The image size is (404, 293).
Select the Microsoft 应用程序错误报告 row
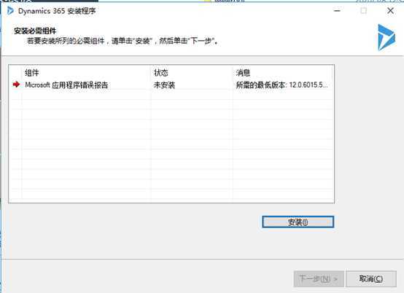[171, 85]
